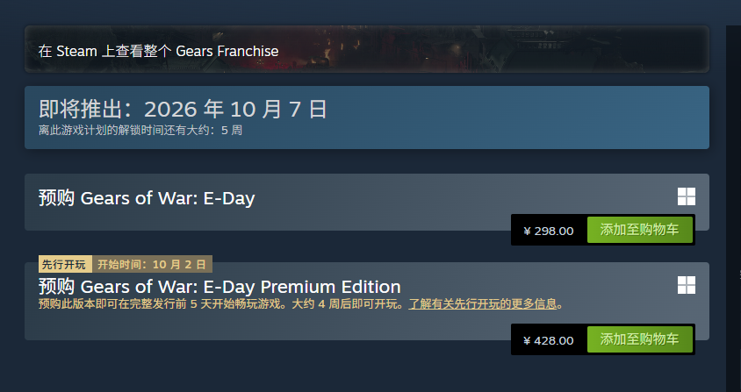Add the ¥298.00 standard edition to cart
Screen dimensions: 741x392
(640, 230)
